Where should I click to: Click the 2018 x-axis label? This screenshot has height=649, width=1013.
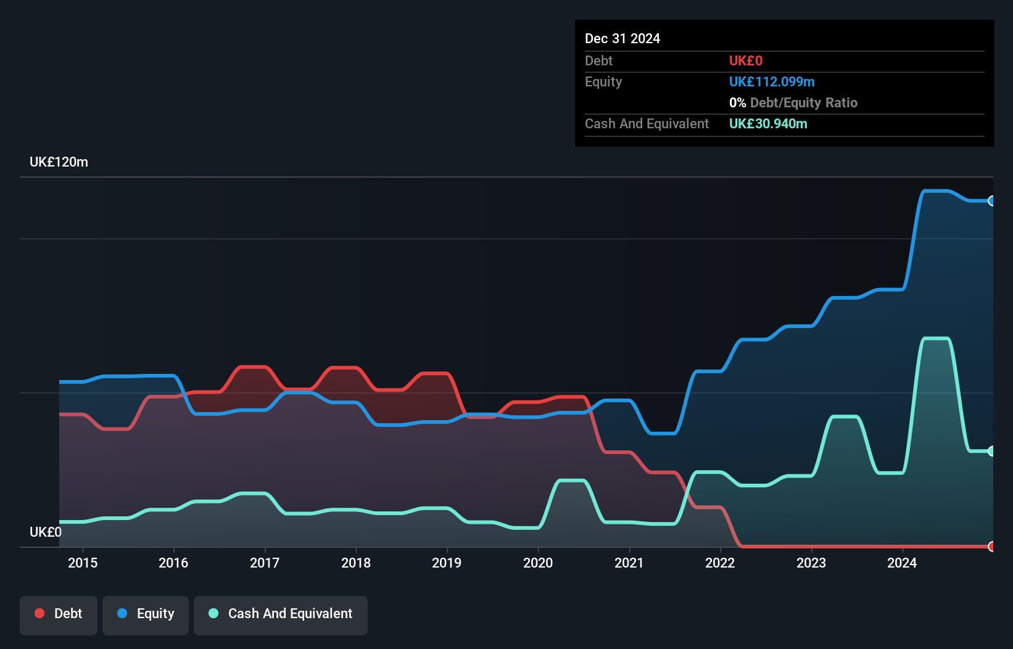(x=356, y=563)
